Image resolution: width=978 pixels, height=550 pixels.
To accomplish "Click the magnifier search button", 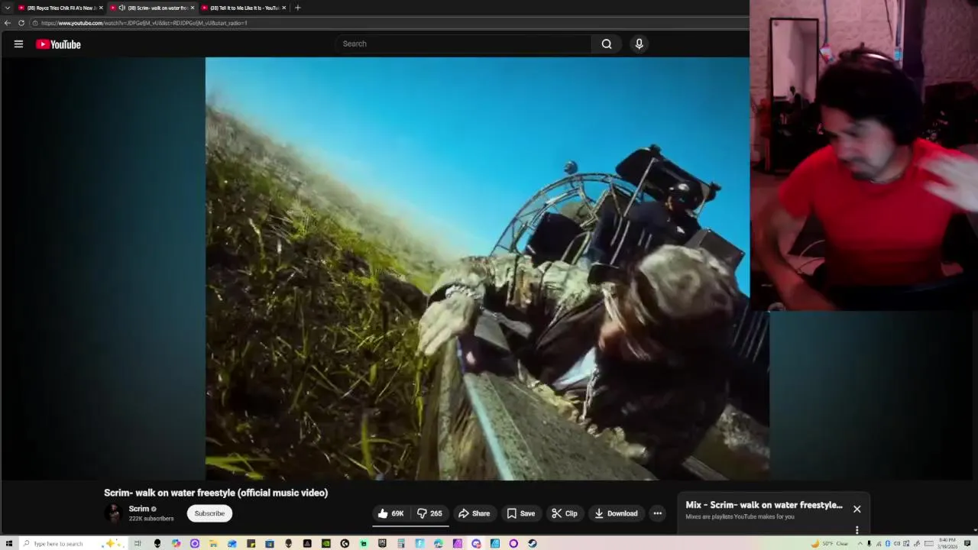I will (607, 44).
